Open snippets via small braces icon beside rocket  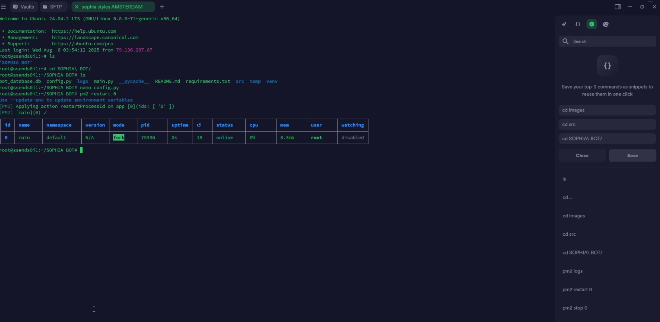578,24
